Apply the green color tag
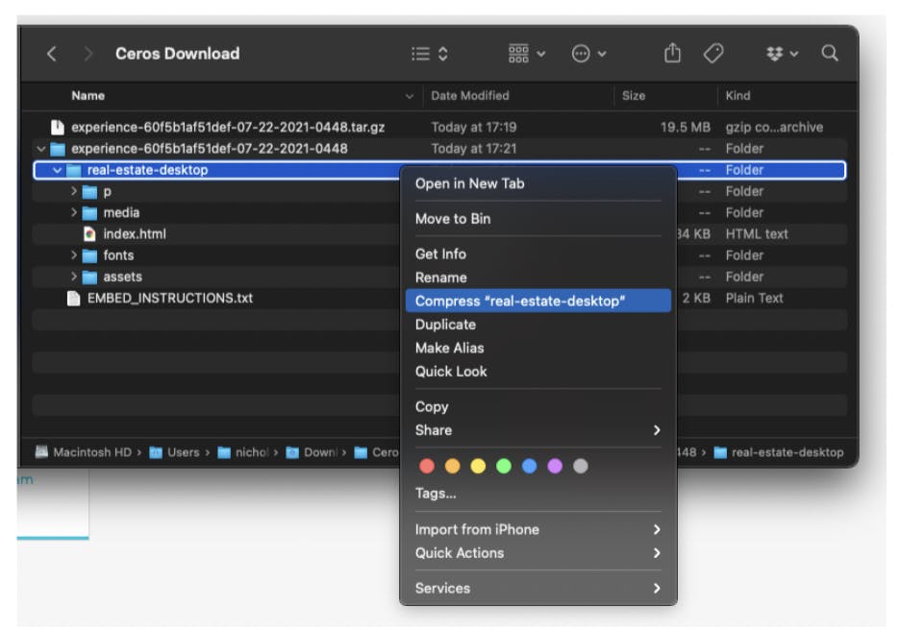The width and height of the screenshot is (900, 630). [x=504, y=467]
